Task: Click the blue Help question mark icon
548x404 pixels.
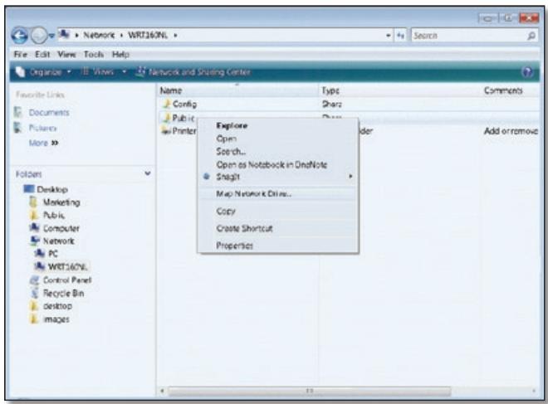Action: point(527,72)
